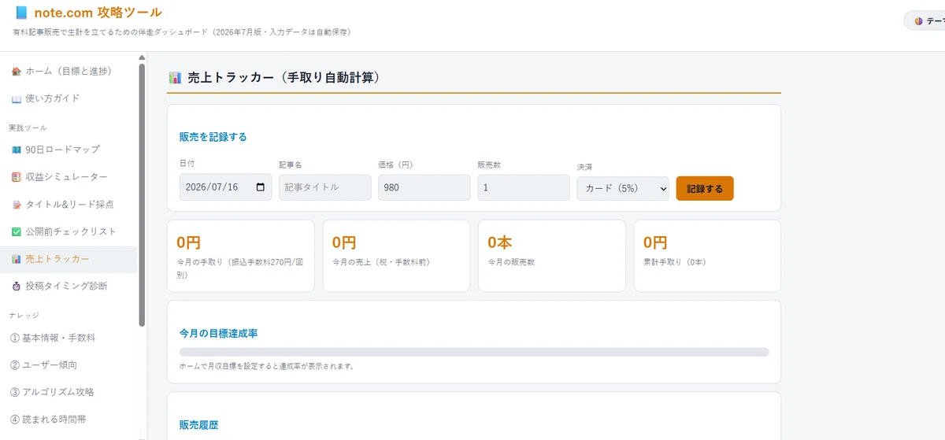Click the blue book logo icon beside note.com 攻略ツール
The width and height of the screenshot is (945, 440).
(x=20, y=12)
